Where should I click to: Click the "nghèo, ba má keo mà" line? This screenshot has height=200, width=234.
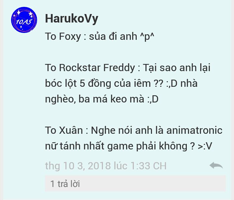95,99
